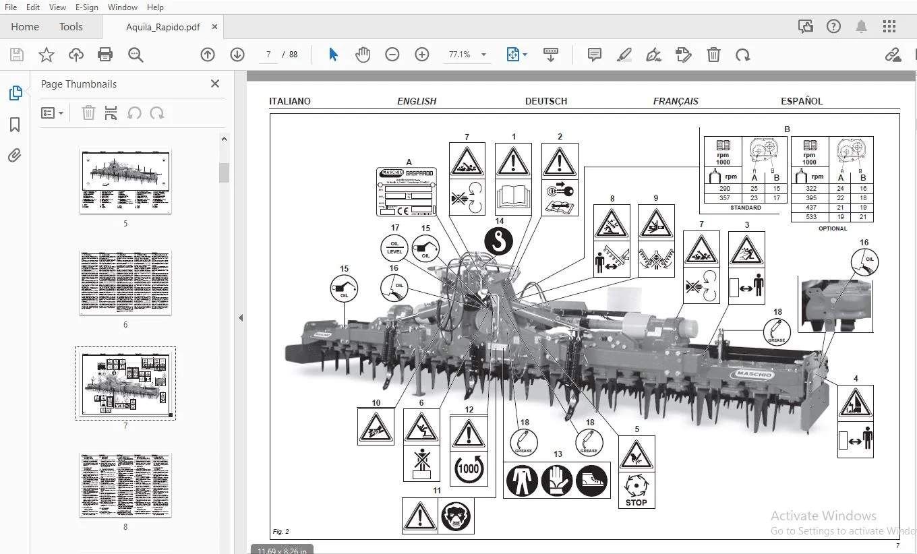917x554 pixels.
Task: Upload file using the cloud arrow icon
Action: [x=76, y=55]
